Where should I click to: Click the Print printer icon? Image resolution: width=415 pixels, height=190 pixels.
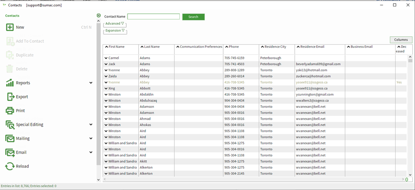coord(10,111)
